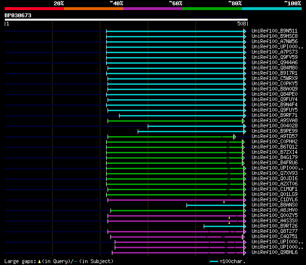Viewport: 306px width, 265px height.
Task: Click the purple alignment bar of UniRef100_C4Q751
Action: 176,237
